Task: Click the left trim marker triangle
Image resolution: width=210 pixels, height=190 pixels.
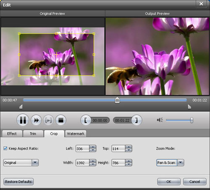Action: (21, 107)
